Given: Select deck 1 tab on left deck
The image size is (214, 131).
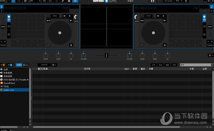Looking at the screenshot, I should pyautogui.click(x=1, y=7).
